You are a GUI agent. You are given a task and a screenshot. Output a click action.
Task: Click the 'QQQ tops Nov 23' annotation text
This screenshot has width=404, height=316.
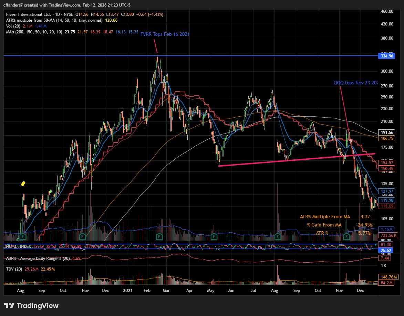click(x=356, y=83)
